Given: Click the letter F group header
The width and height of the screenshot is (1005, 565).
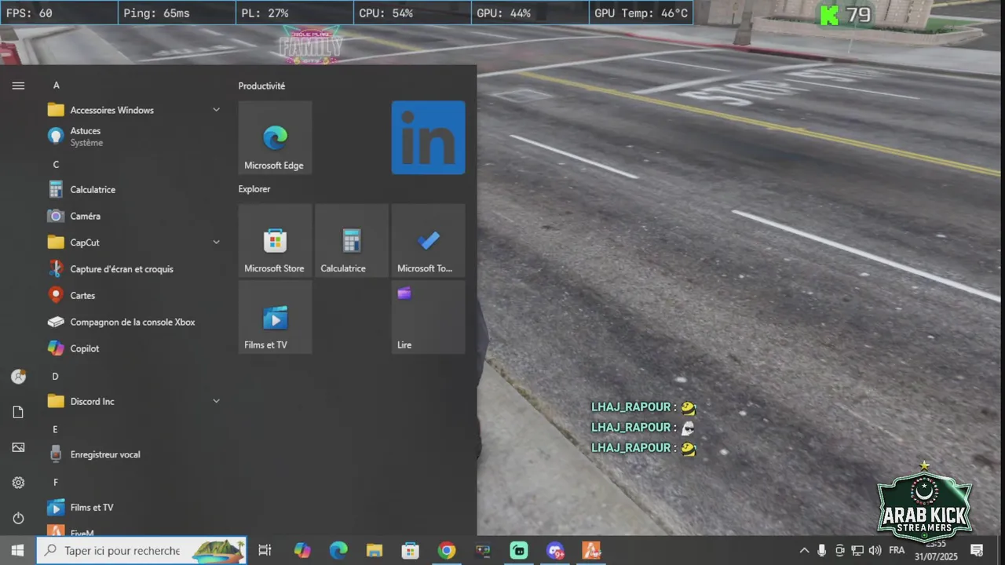Looking at the screenshot, I should click(x=56, y=482).
